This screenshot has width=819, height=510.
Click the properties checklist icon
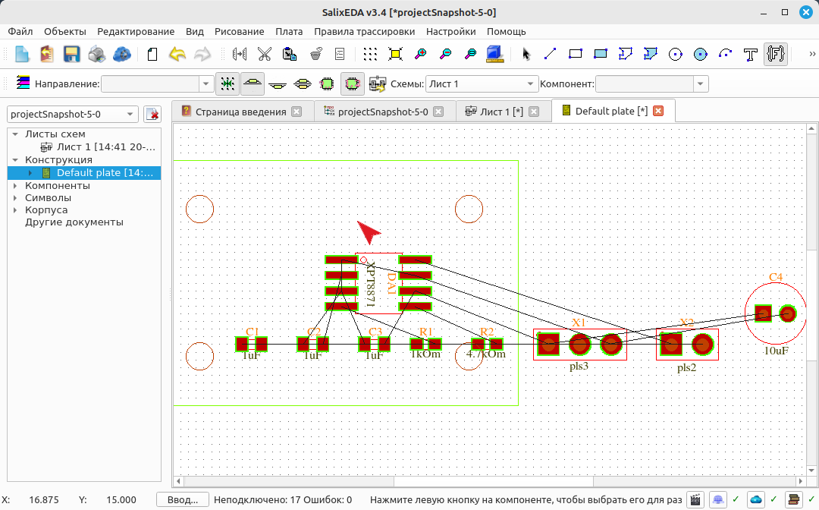click(x=340, y=54)
